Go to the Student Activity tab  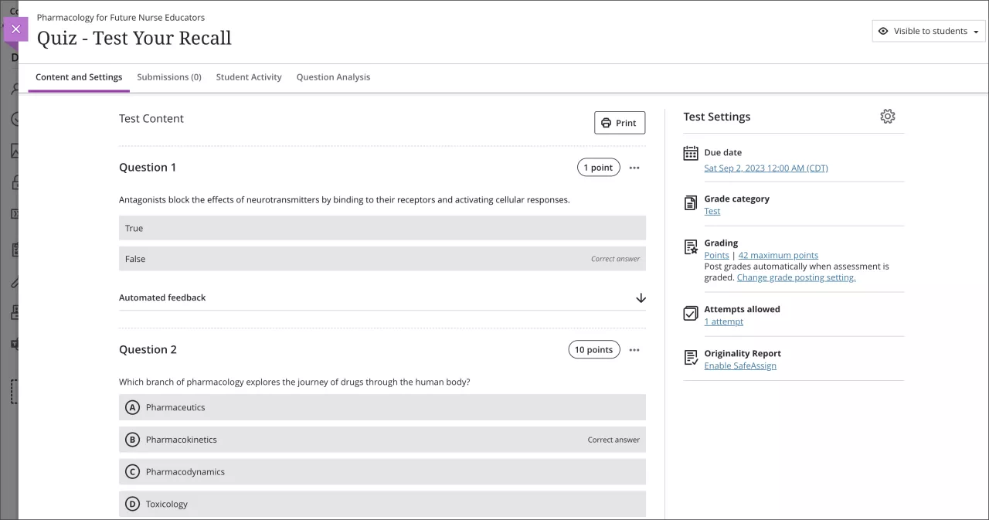click(x=249, y=77)
